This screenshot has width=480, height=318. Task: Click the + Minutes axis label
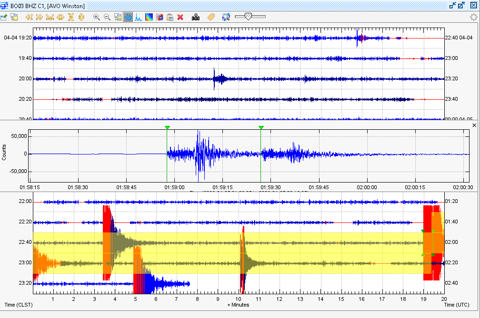[x=238, y=305]
